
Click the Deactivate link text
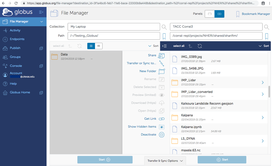click(x=149, y=135)
